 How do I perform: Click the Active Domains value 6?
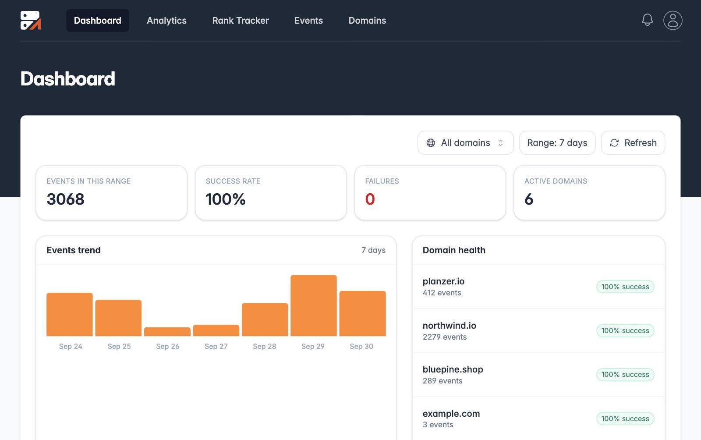(529, 199)
